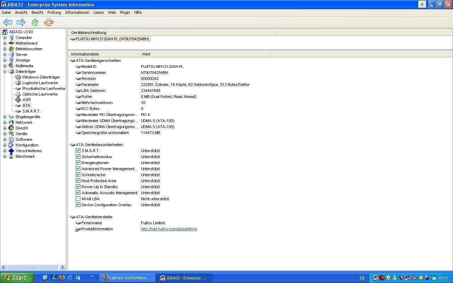Open the Informationen menu
Viewport: 453px width, 283px height.
tap(77, 12)
